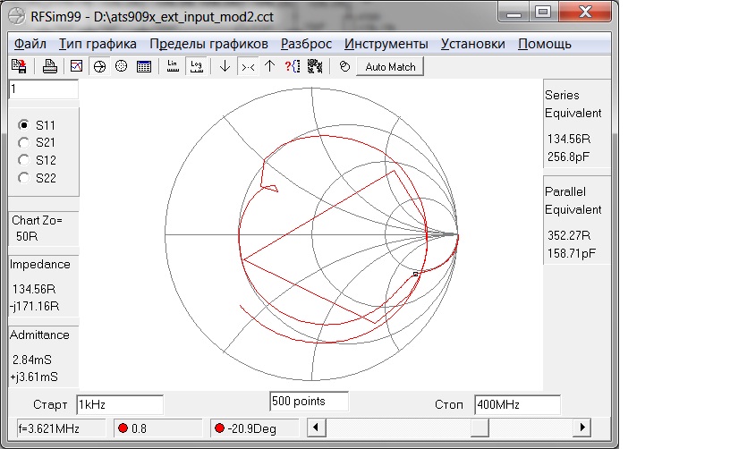Click the impedance value -j171.16R
The width and height of the screenshot is (730, 449).
[x=35, y=306]
